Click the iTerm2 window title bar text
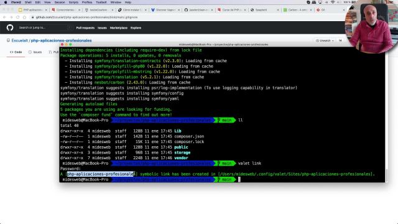Screen dimensions: 398x224 pyautogui.click(x=223, y=44)
